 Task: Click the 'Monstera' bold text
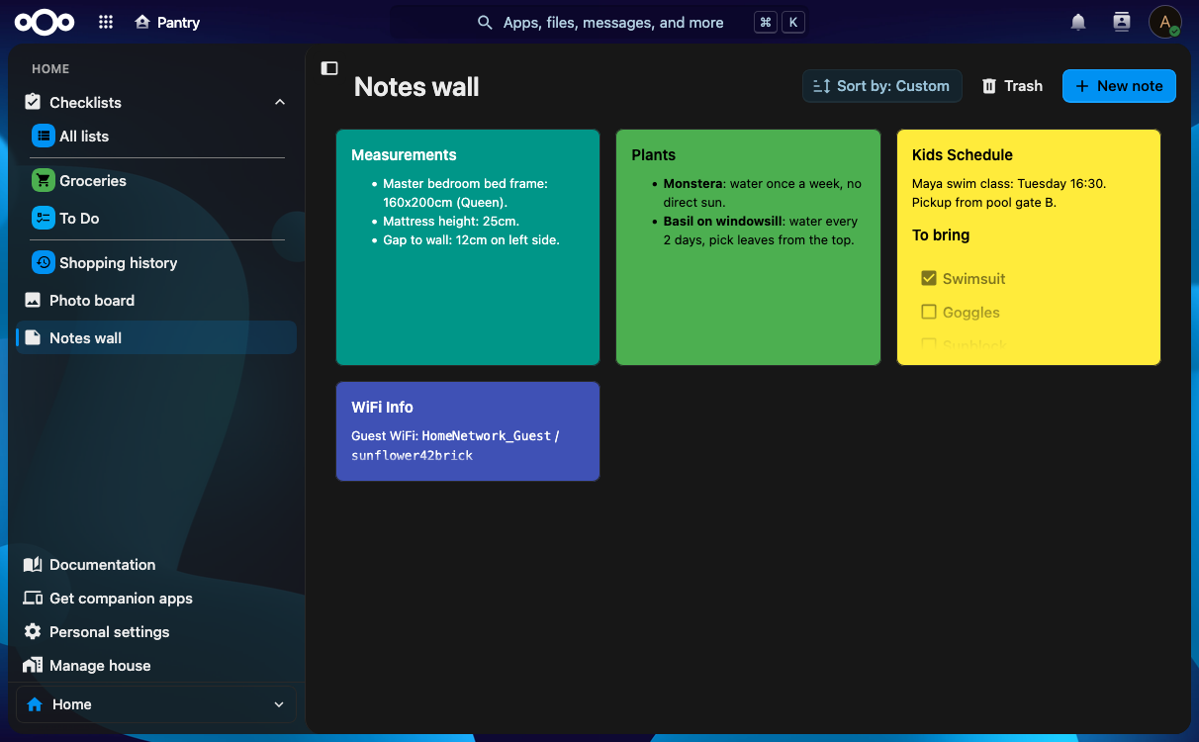pyautogui.click(x=692, y=183)
